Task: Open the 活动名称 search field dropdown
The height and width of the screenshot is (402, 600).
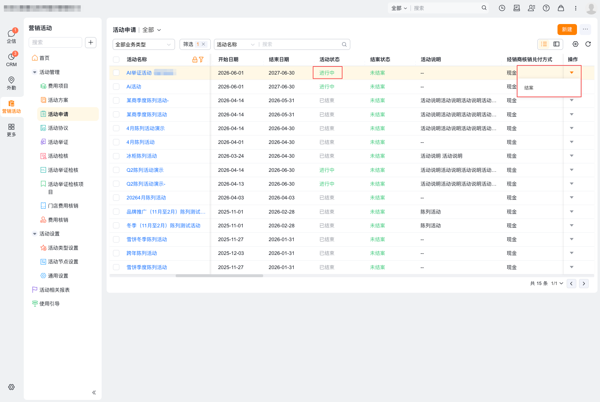Action: [235, 44]
